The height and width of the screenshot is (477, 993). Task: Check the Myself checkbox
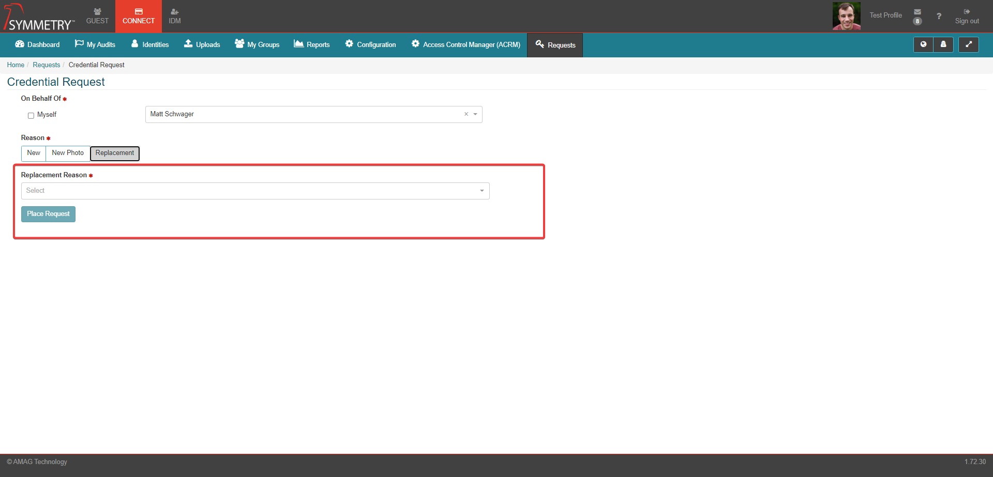(31, 115)
